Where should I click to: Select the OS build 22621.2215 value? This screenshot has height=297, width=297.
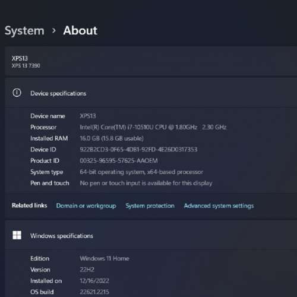(x=94, y=292)
